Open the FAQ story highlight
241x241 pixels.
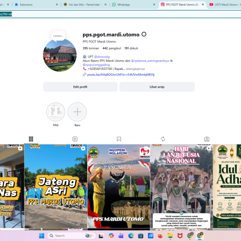tap(56, 112)
